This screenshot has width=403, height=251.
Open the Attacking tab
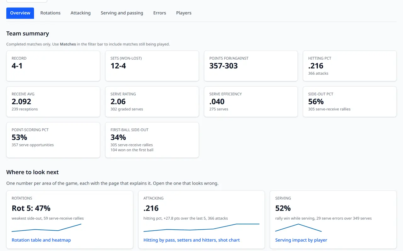click(x=81, y=13)
